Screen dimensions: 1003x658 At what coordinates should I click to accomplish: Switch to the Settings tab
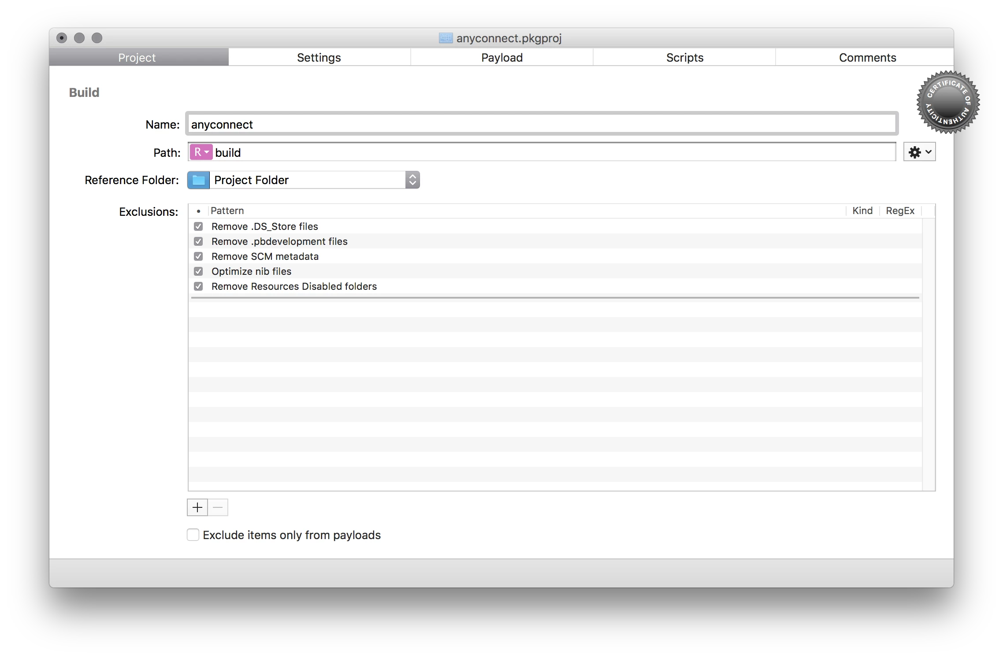(x=319, y=58)
